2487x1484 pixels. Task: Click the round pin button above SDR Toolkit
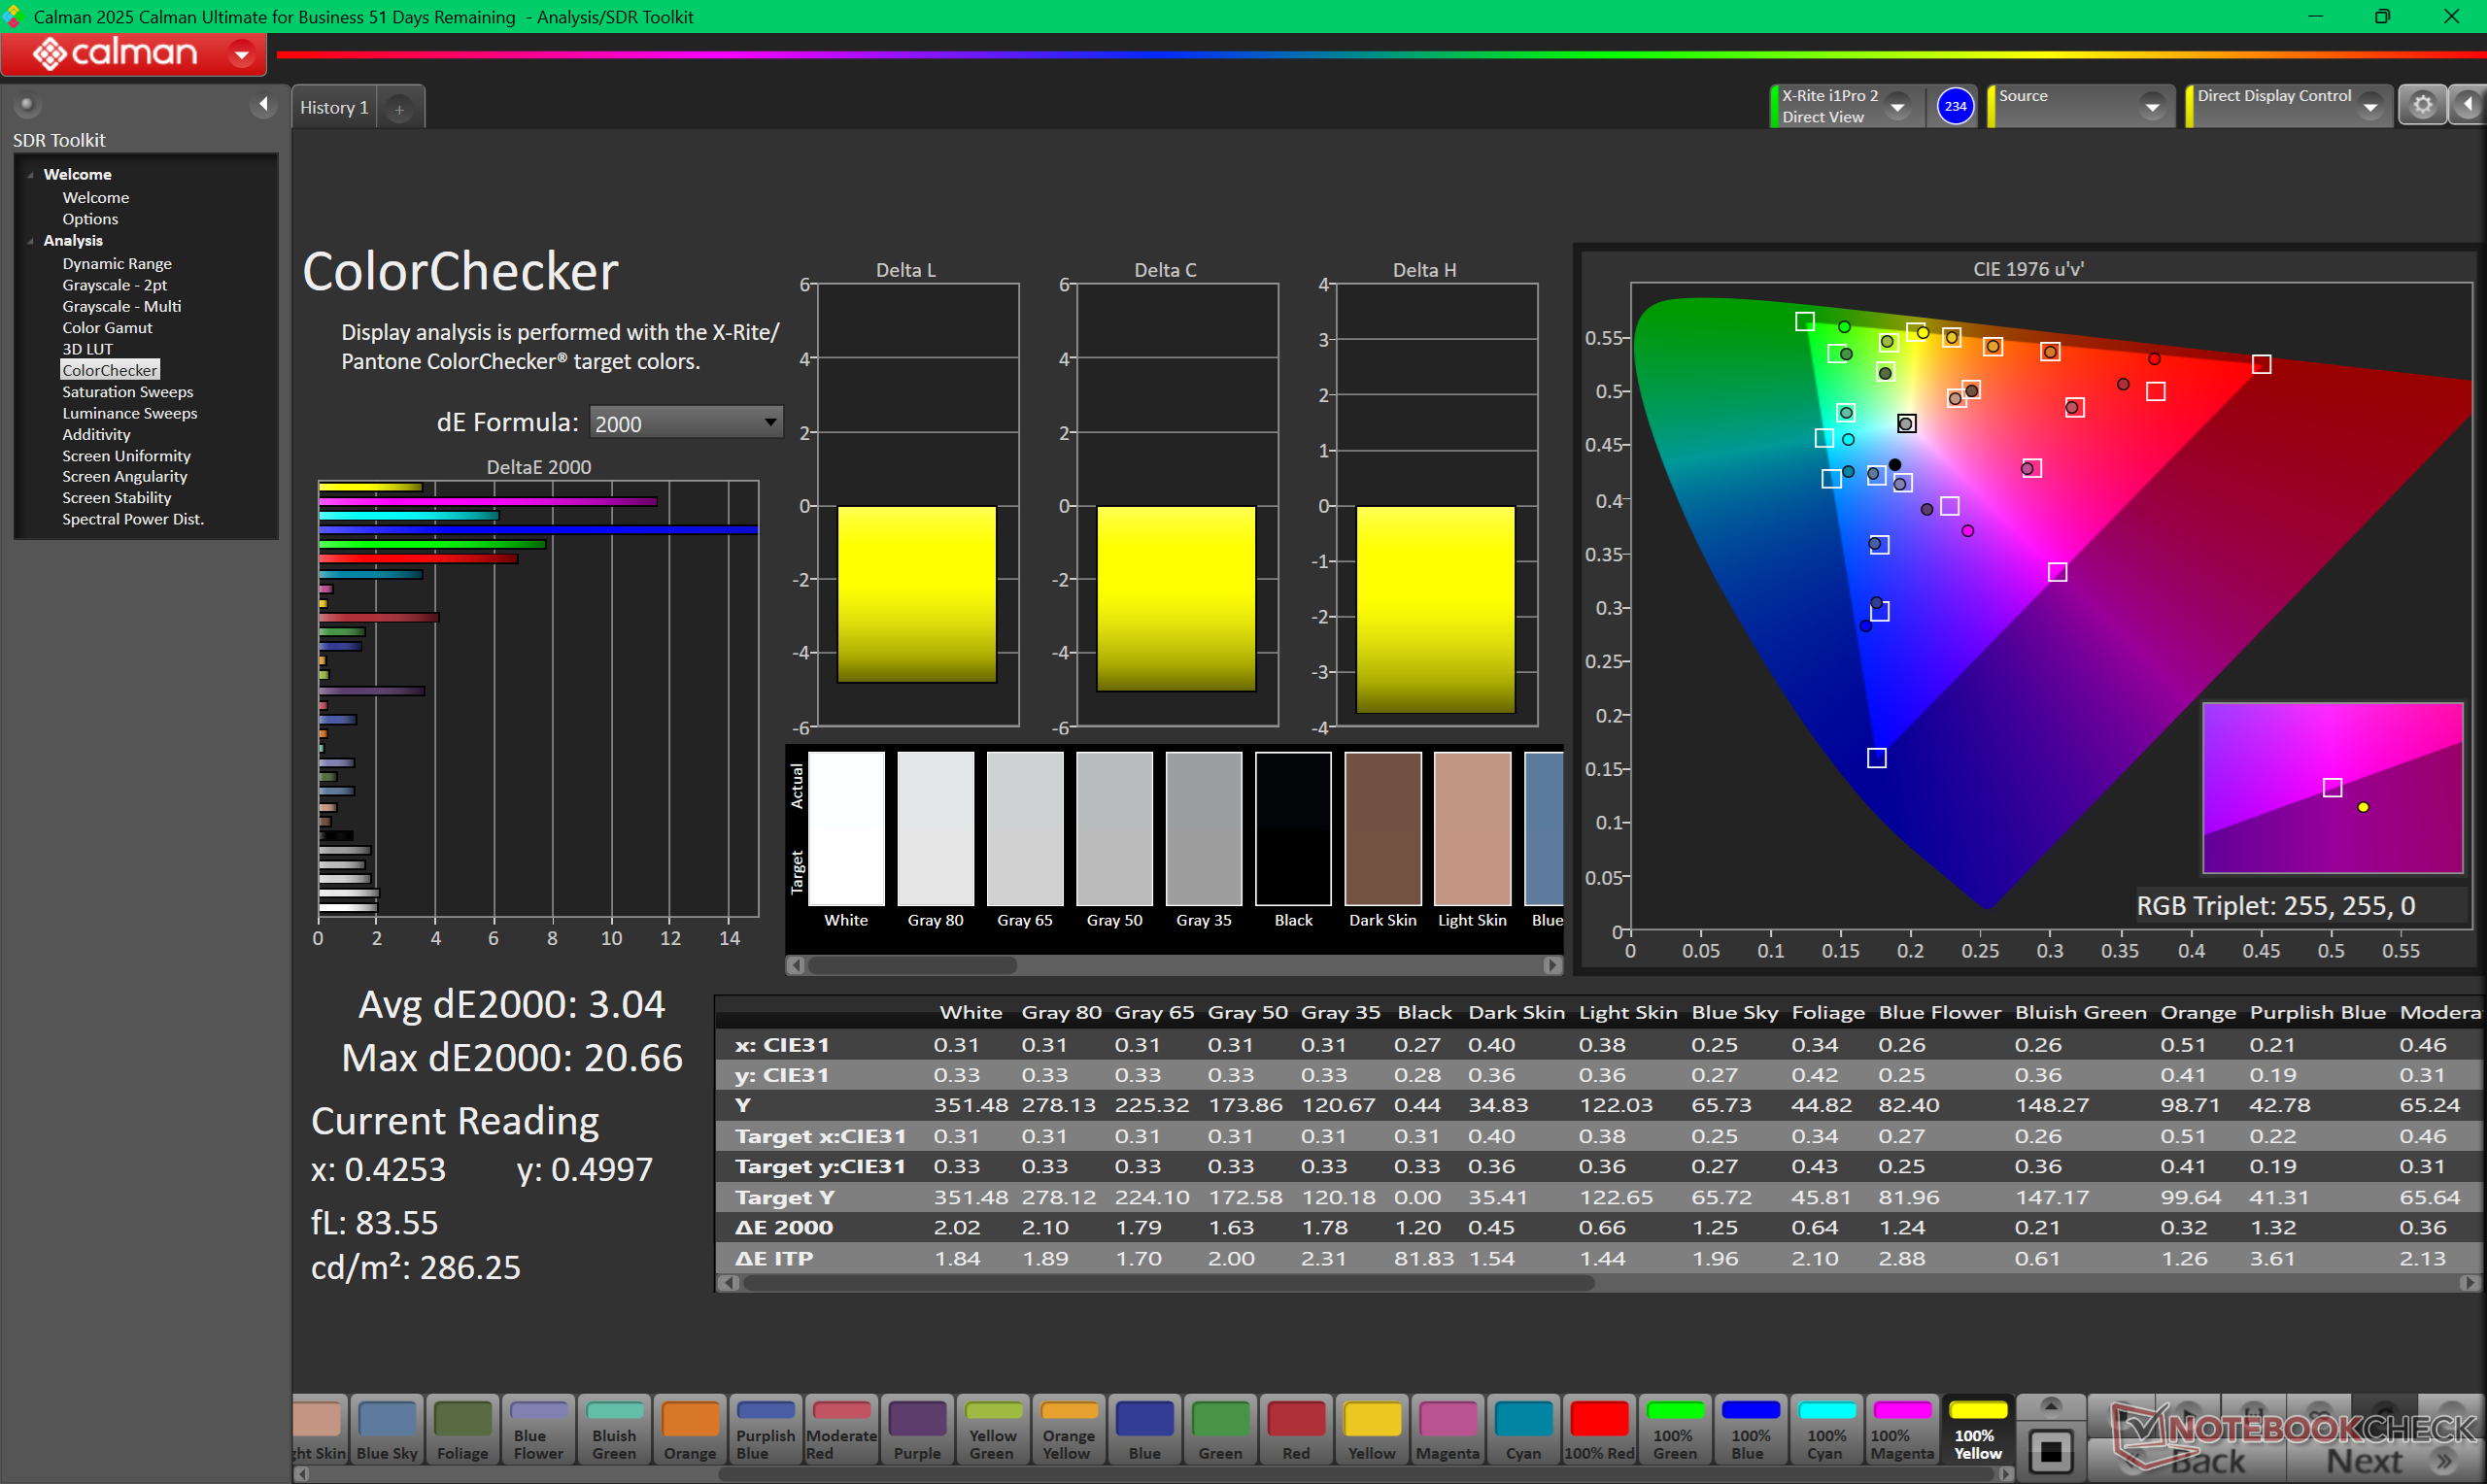click(27, 104)
